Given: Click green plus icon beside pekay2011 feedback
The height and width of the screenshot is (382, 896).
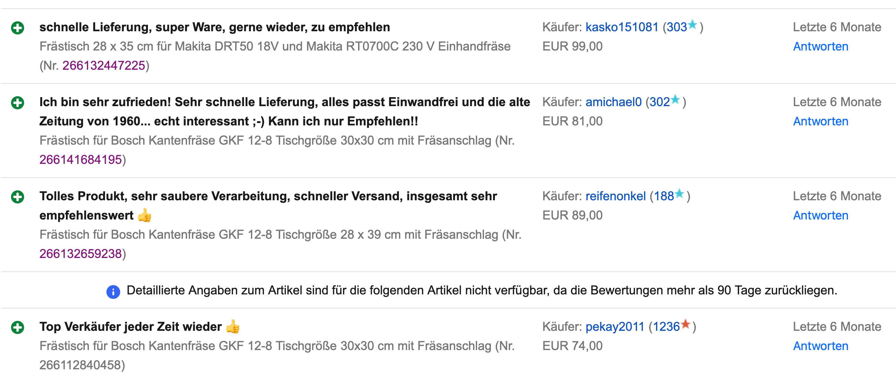Looking at the screenshot, I should tap(18, 327).
